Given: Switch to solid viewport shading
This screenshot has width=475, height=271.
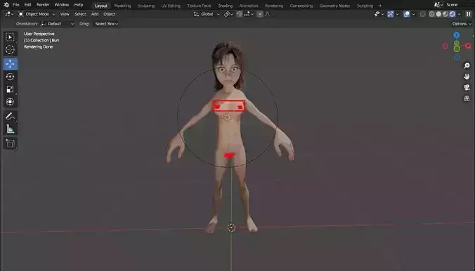Looking at the screenshot, I should point(438,14).
